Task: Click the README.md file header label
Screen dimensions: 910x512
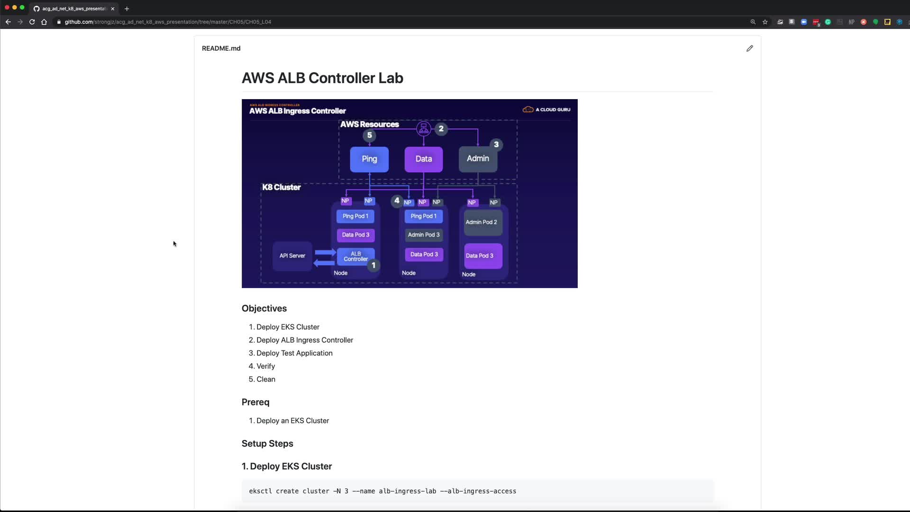Action: click(x=221, y=48)
